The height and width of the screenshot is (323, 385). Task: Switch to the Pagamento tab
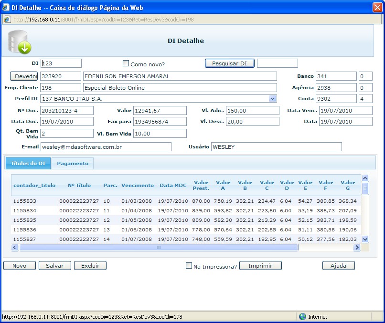(73, 163)
